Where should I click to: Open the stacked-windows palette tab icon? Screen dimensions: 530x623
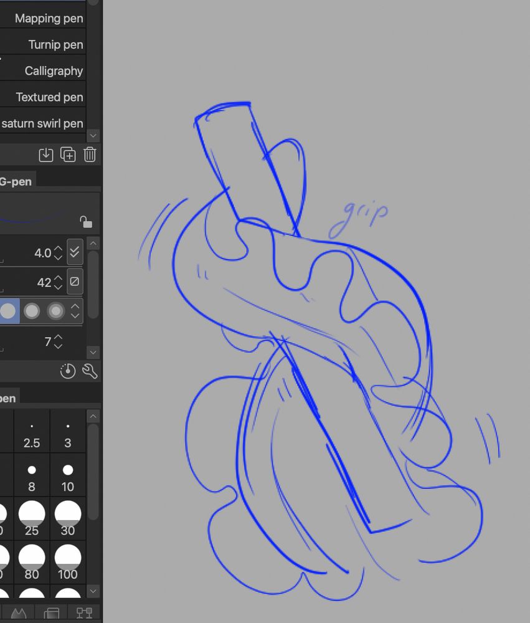pyautogui.click(x=51, y=614)
